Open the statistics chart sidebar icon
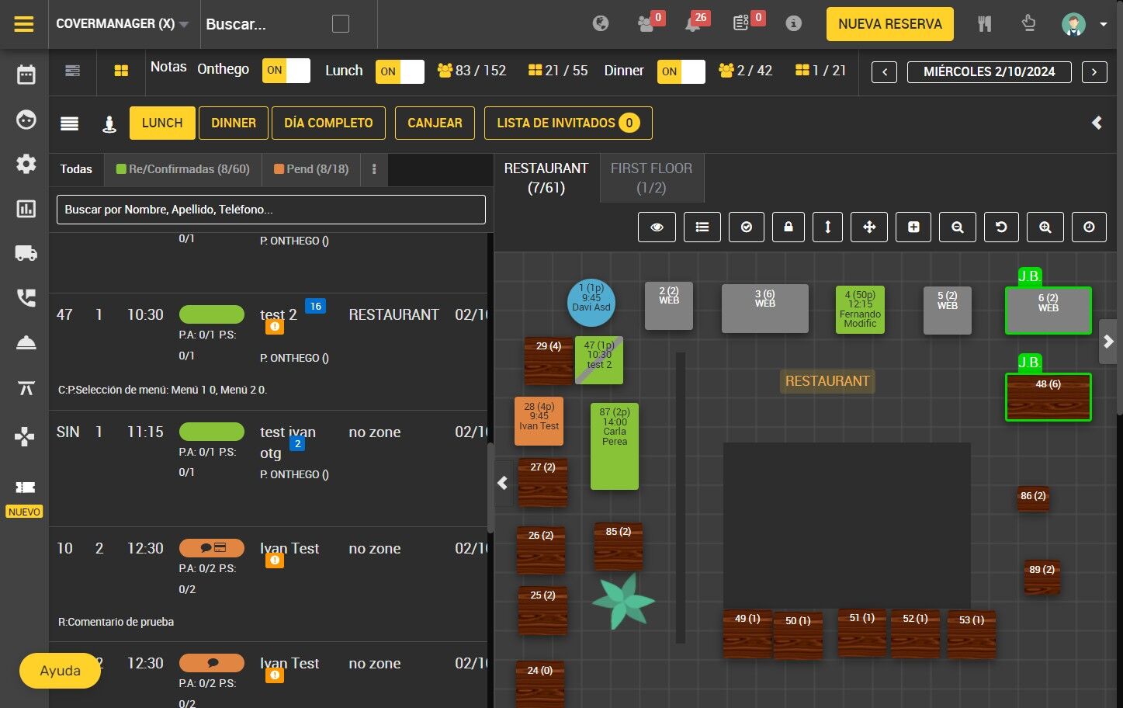 click(26, 209)
